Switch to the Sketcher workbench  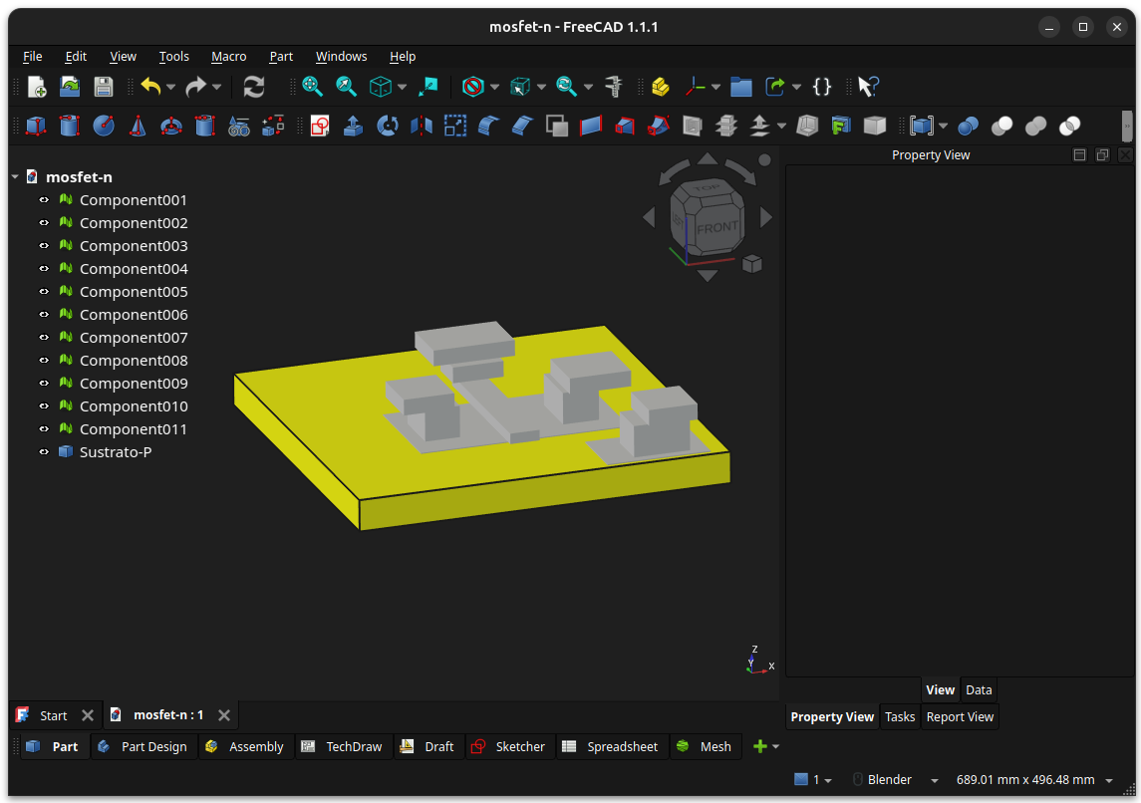tap(508, 747)
